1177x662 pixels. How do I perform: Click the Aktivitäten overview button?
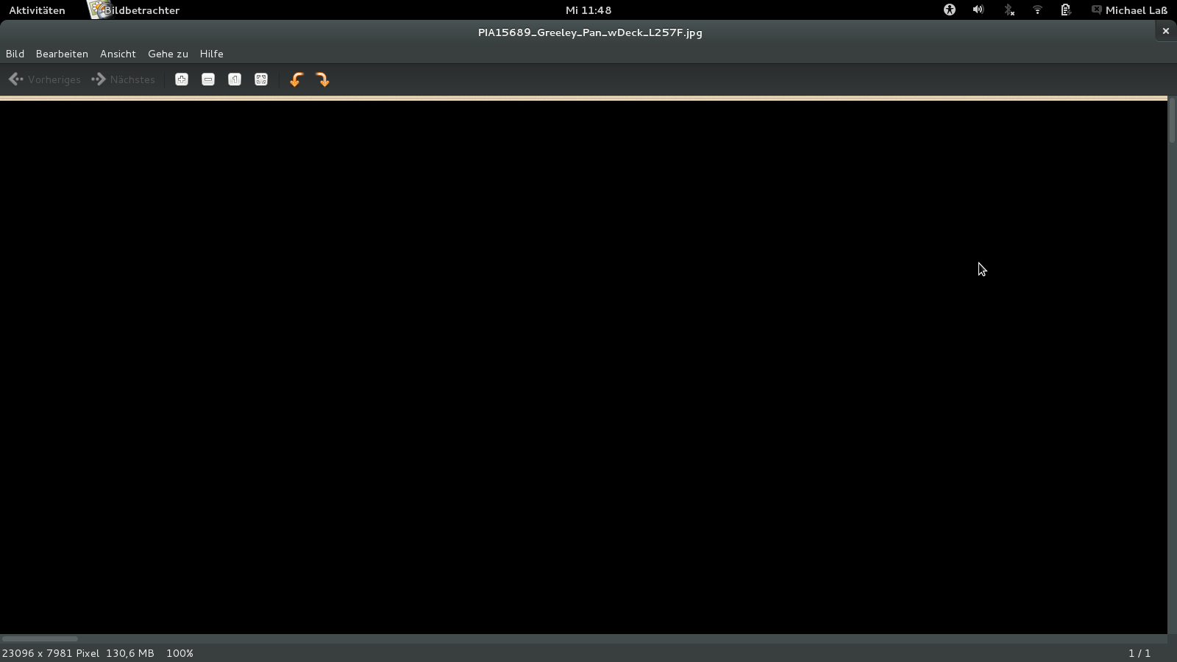point(37,10)
